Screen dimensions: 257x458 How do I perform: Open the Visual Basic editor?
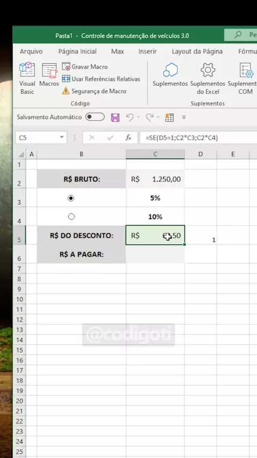click(x=27, y=78)
